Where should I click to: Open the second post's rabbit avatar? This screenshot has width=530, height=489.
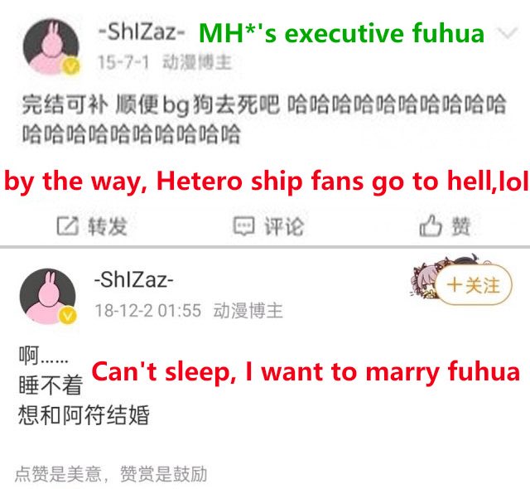pyautogui.click(x=48, y=296)
